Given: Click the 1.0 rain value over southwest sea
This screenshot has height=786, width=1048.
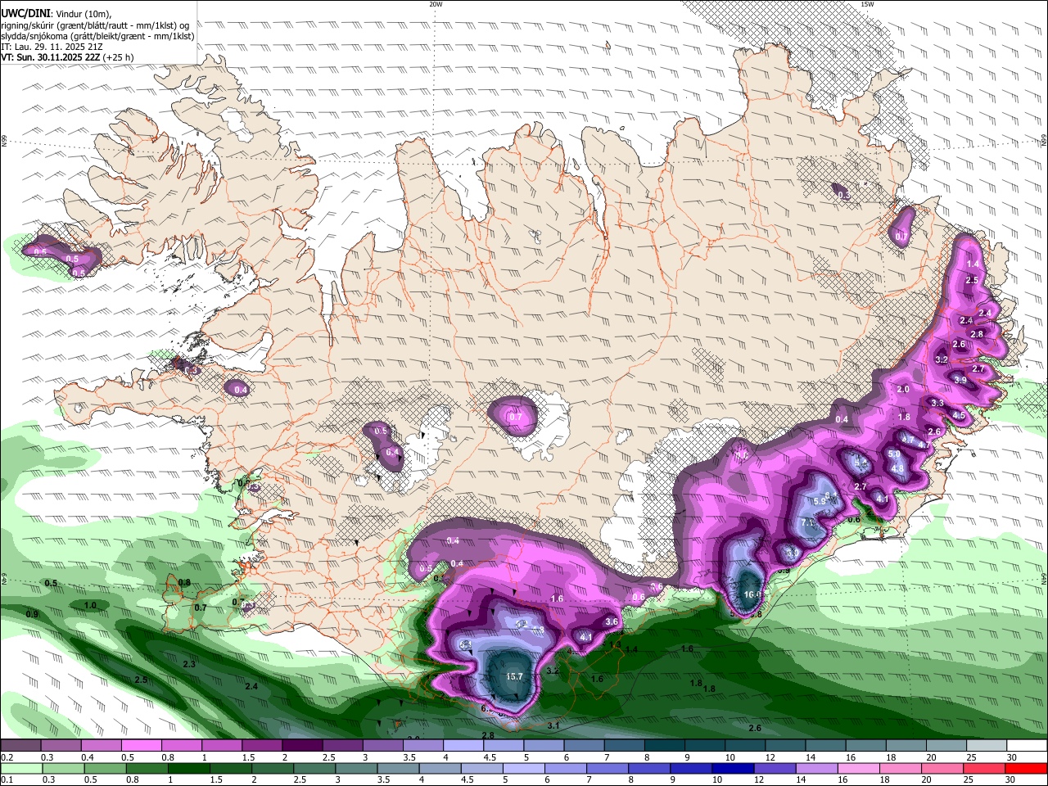Looking at the screenshot, I should pyautogui.click(x=90, y=605).
